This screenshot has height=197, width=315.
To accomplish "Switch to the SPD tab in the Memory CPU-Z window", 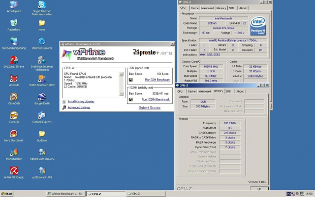I will point(229,91).
